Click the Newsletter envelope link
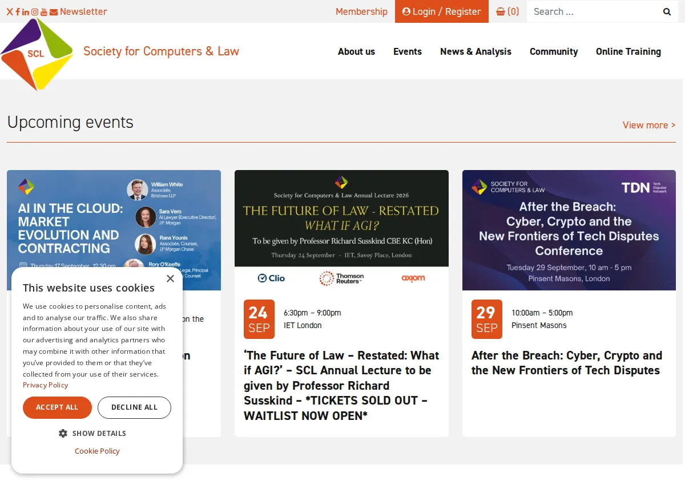The image size is (685, 485). tap(78, 11)
